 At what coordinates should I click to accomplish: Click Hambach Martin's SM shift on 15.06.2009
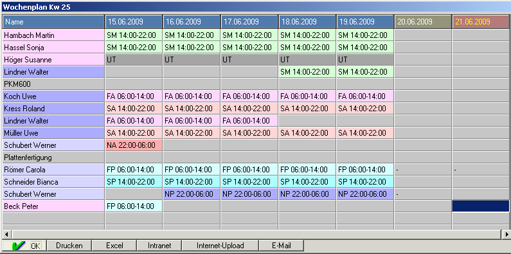134,35
